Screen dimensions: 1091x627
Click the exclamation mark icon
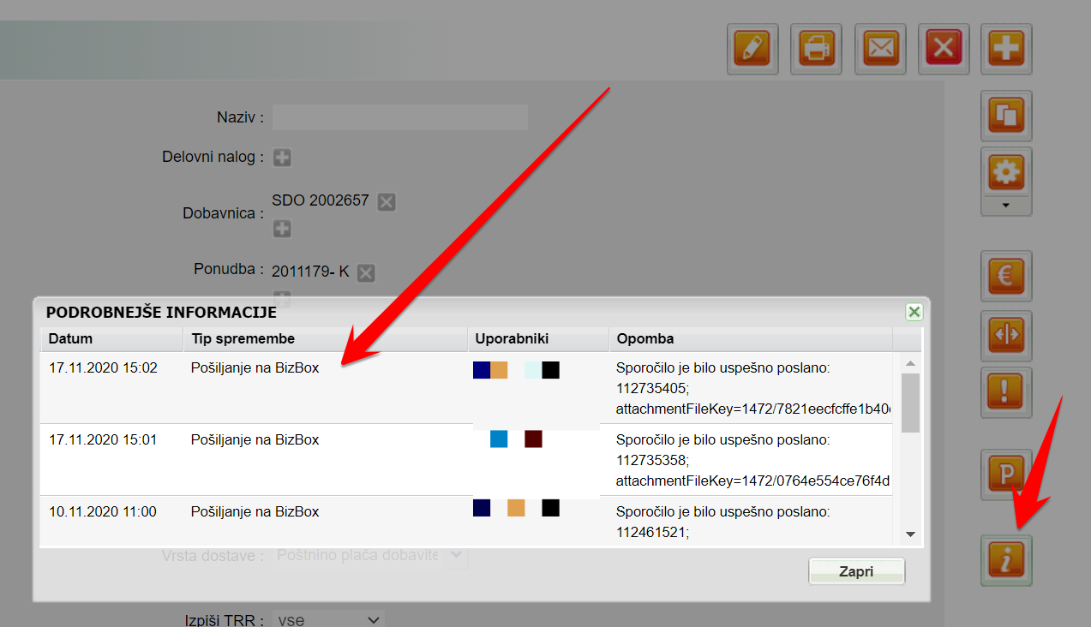tap(1006, 393)
